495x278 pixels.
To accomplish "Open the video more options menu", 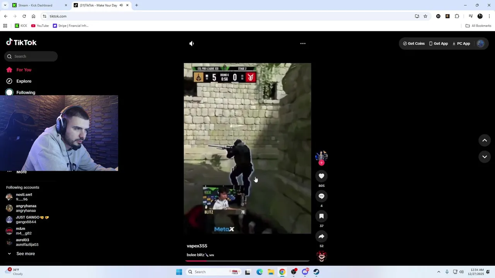I will (303, 44).
